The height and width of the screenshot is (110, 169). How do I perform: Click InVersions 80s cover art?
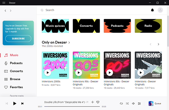coord(117,65)
